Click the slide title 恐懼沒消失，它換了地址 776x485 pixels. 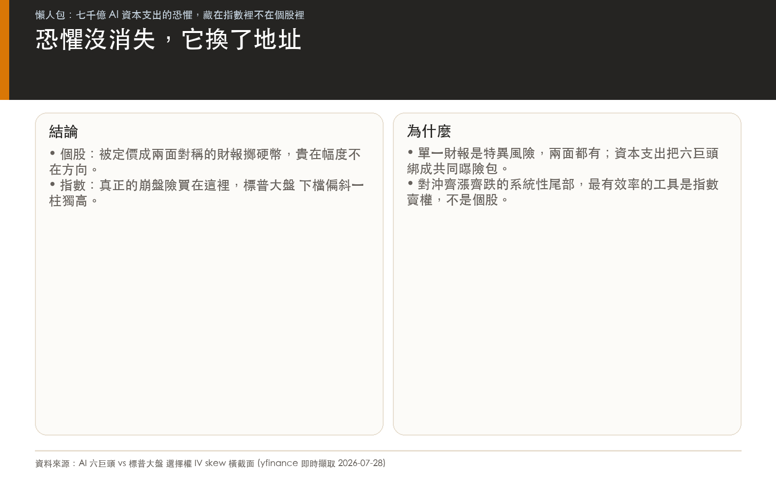(x=168, y=40)
